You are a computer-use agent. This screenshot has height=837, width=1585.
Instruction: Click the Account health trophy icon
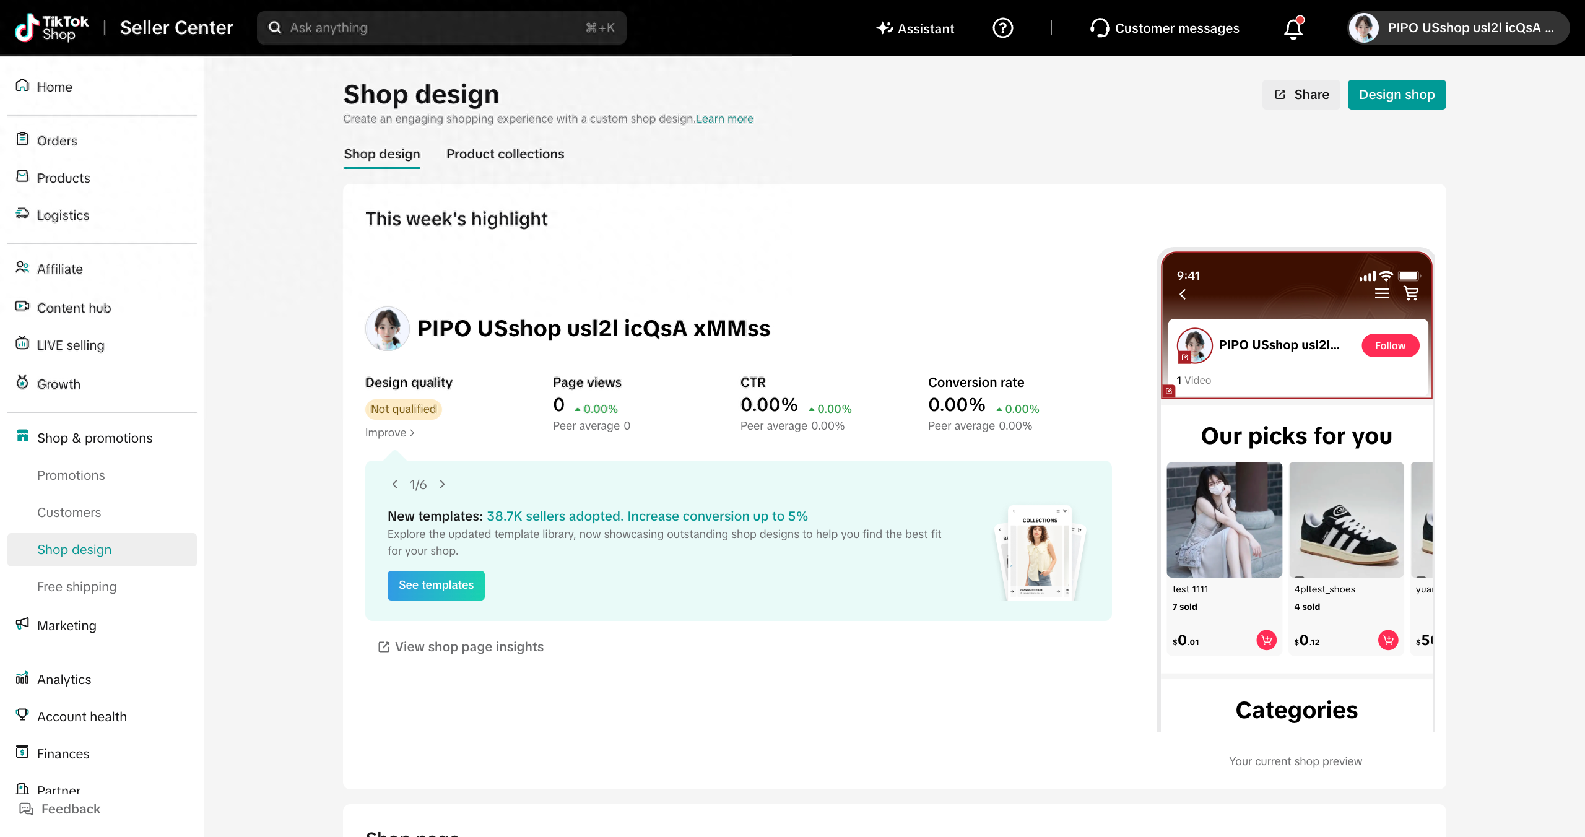[x=22, y=715]
